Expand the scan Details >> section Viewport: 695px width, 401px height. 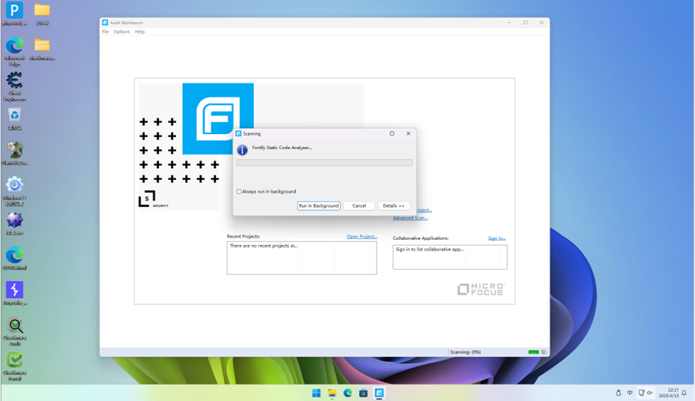pyautogui.click(x=394, y=206)
